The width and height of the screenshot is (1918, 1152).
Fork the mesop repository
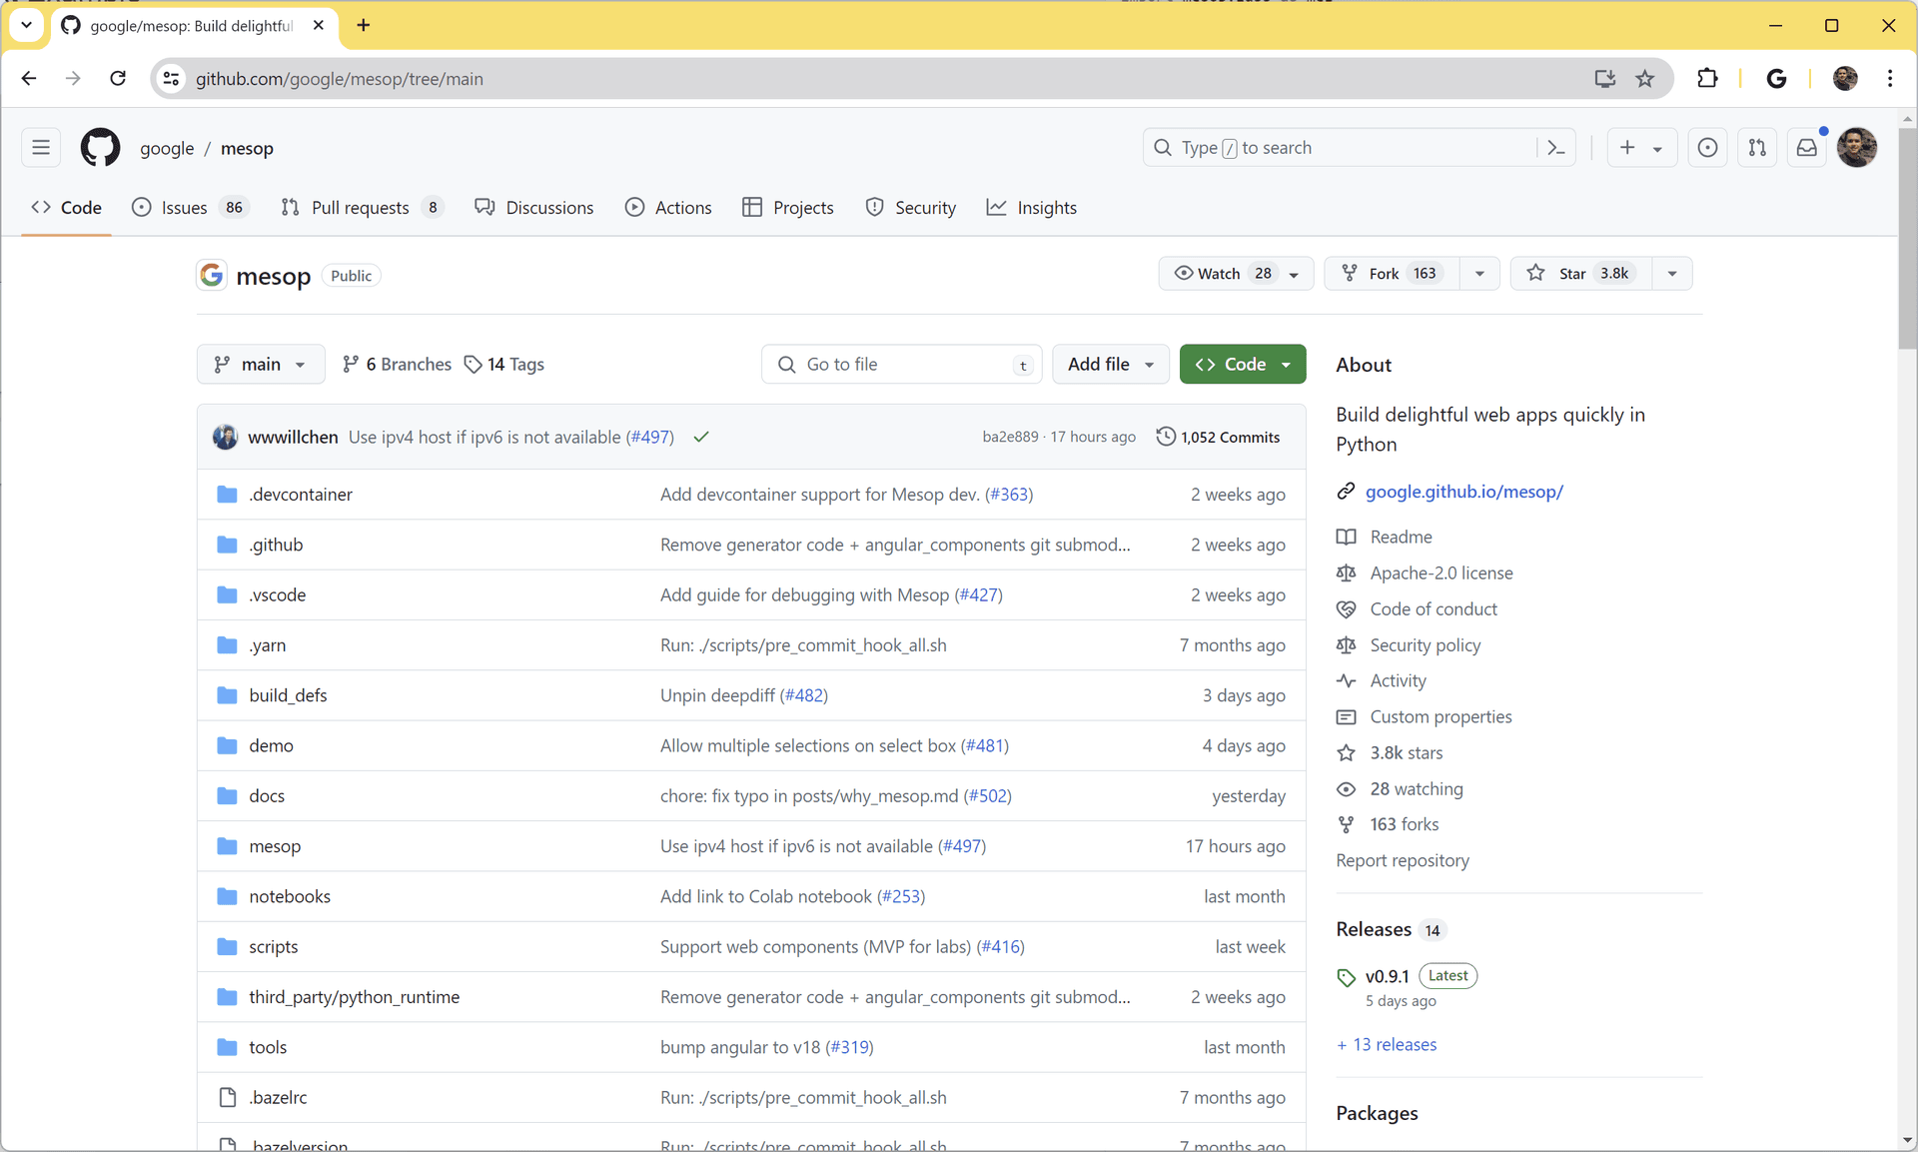[1393, 274]
